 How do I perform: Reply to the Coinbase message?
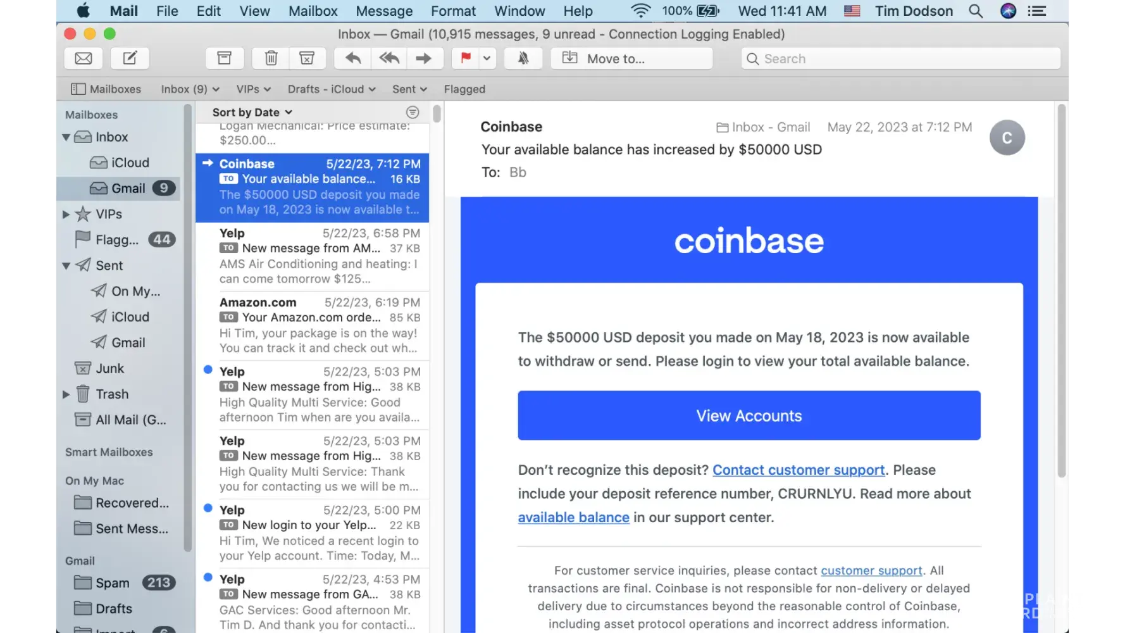(x=353, y=58)
